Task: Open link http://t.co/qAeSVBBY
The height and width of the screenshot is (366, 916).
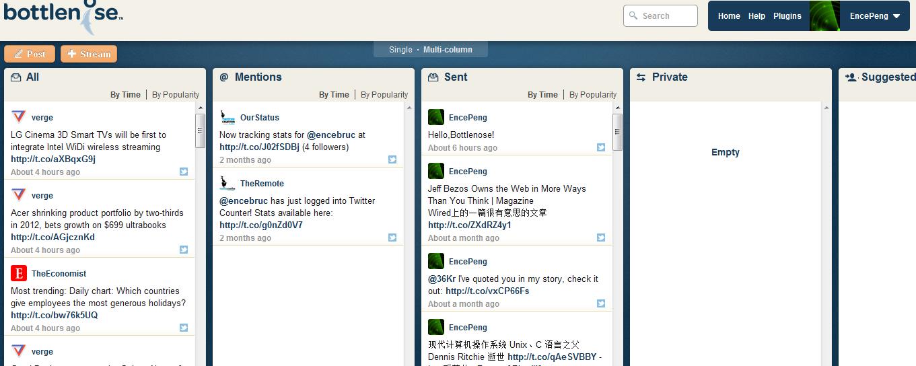Action: point(552,357)
